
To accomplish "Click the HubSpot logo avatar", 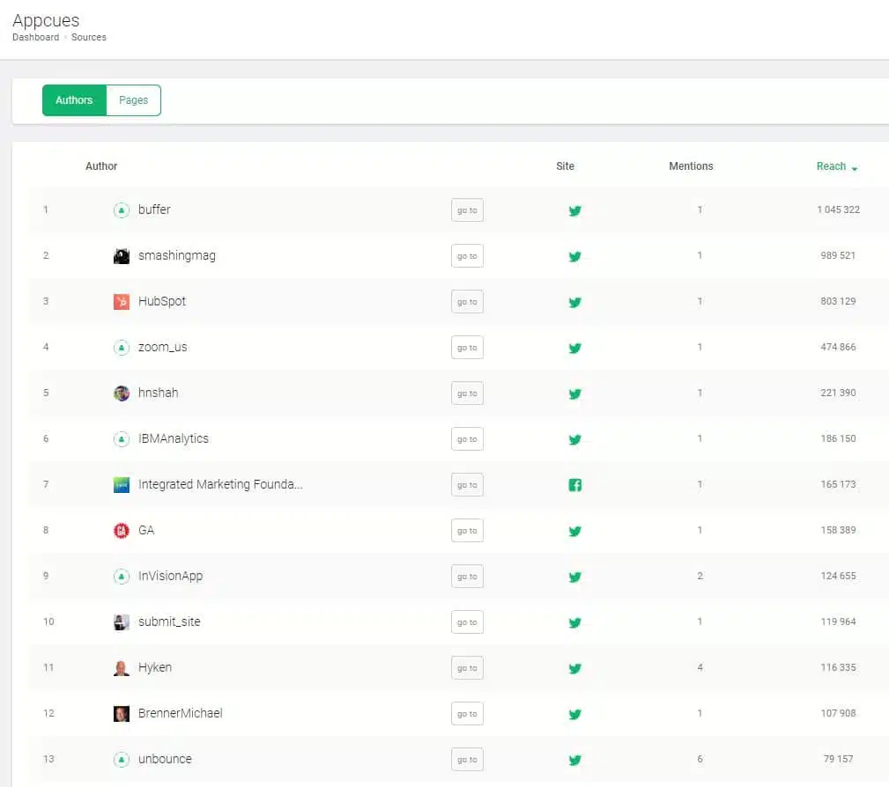I will coord(122,302).
